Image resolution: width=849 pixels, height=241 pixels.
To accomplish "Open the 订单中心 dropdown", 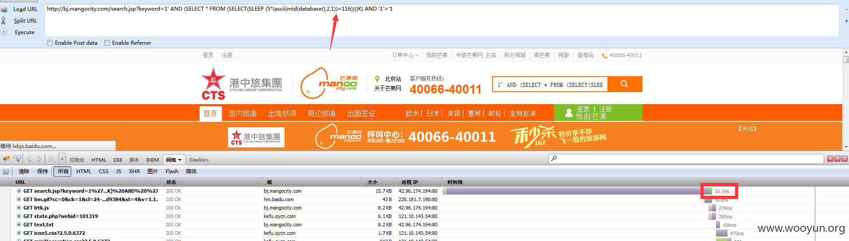I will 405,55.
